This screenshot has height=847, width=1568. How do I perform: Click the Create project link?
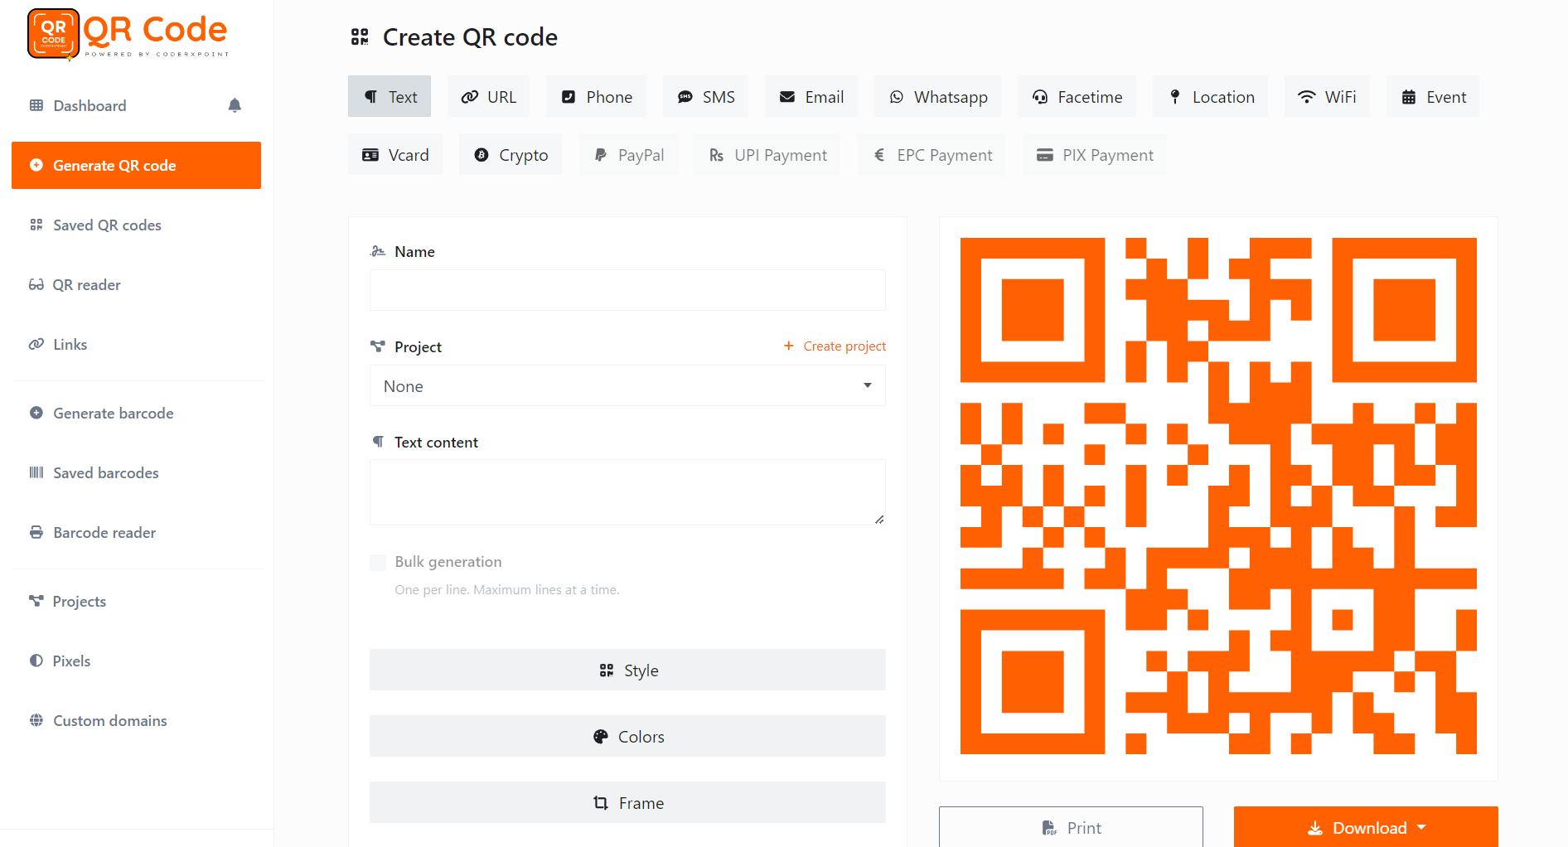[835, 346]
